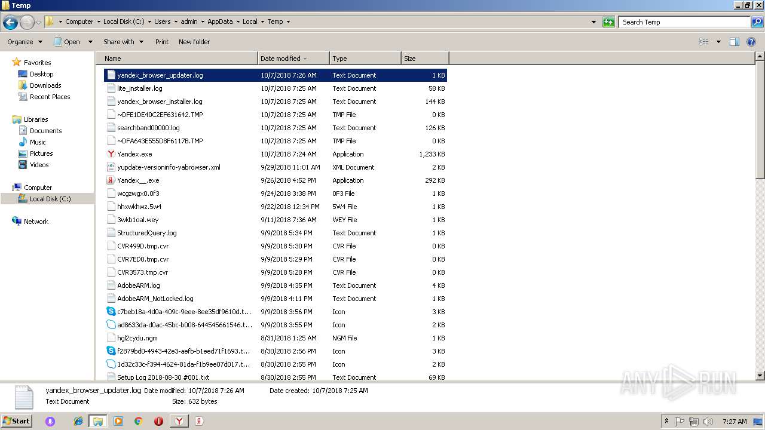
Task: Select Music library in navigation pane
Action: point(38,142)
